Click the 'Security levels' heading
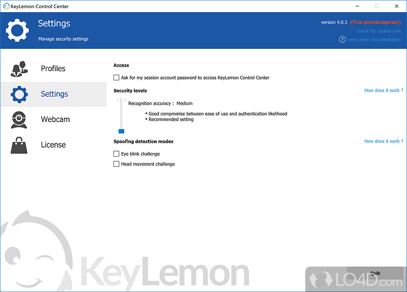Screen dimensions: 407x292 tap(130, 91)
